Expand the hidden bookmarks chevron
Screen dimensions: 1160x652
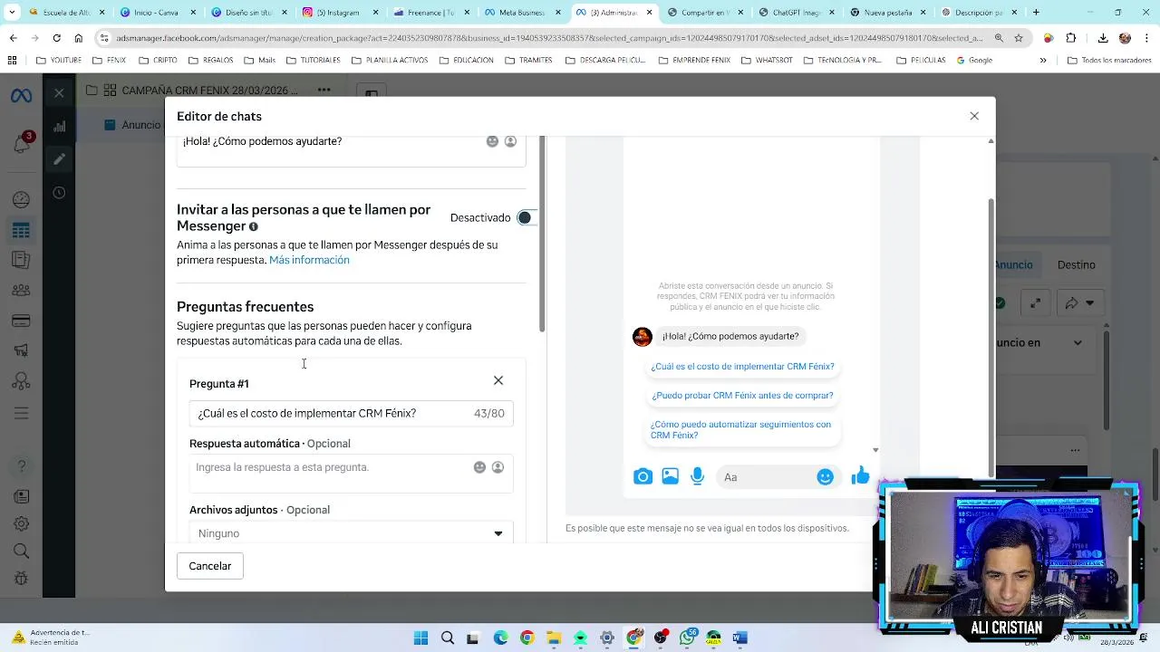tap(1043, 60)
